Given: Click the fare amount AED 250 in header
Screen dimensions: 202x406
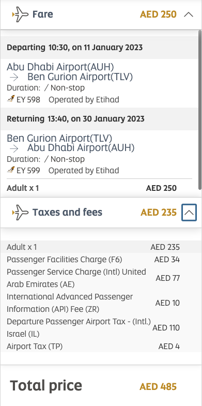Looking at the screenshot, I should [158, 14].
